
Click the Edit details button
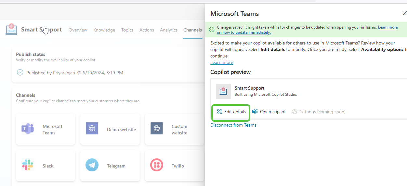pos(231,112)
